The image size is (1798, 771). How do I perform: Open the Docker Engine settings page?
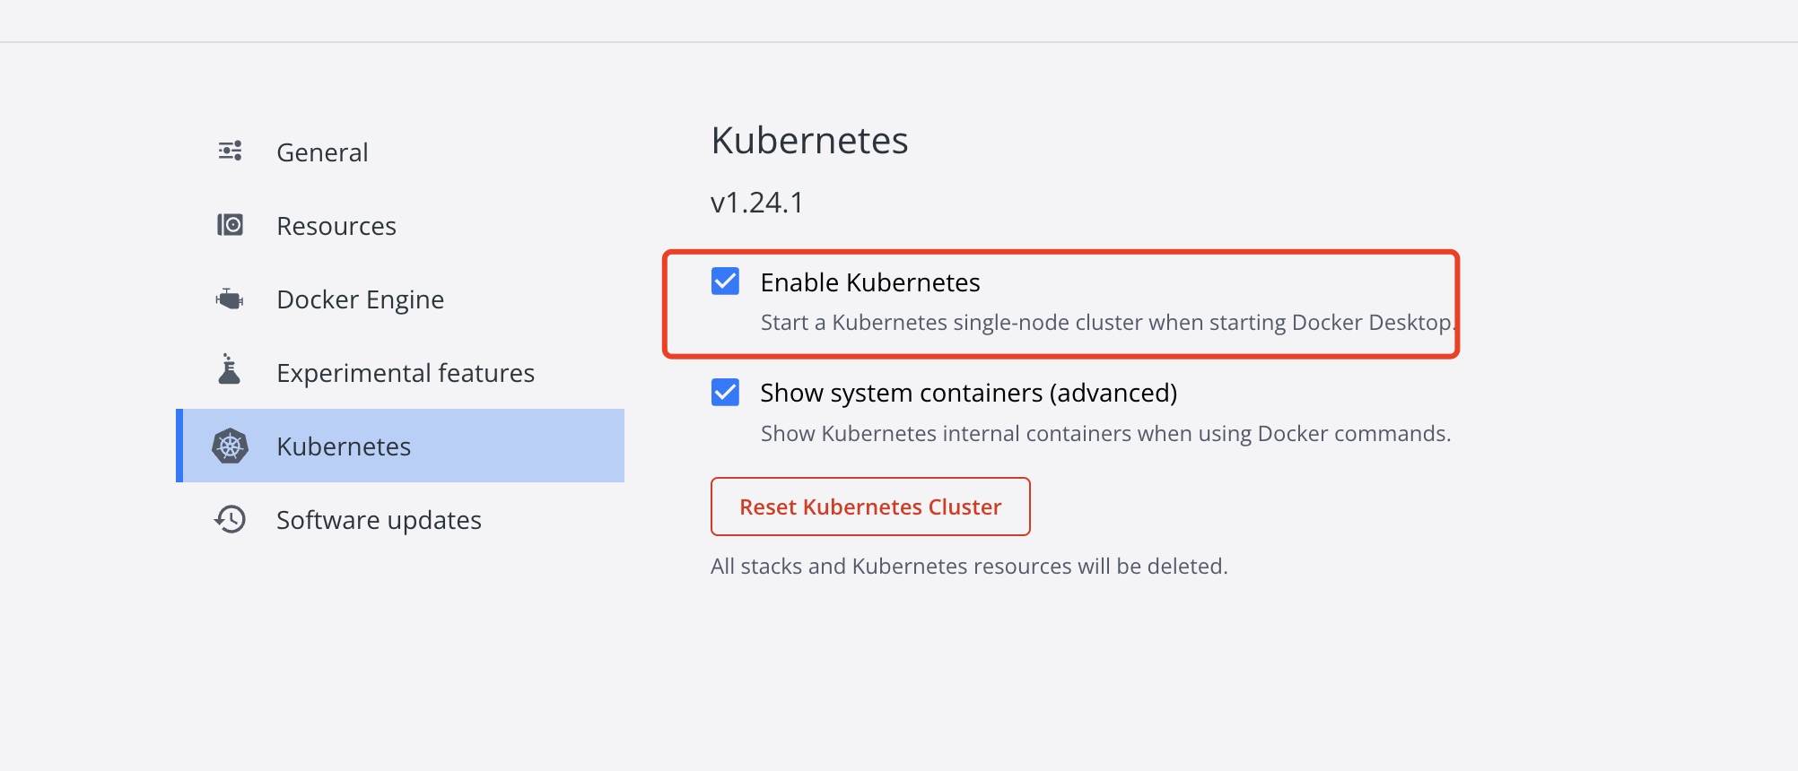click(x=360, y=299)
